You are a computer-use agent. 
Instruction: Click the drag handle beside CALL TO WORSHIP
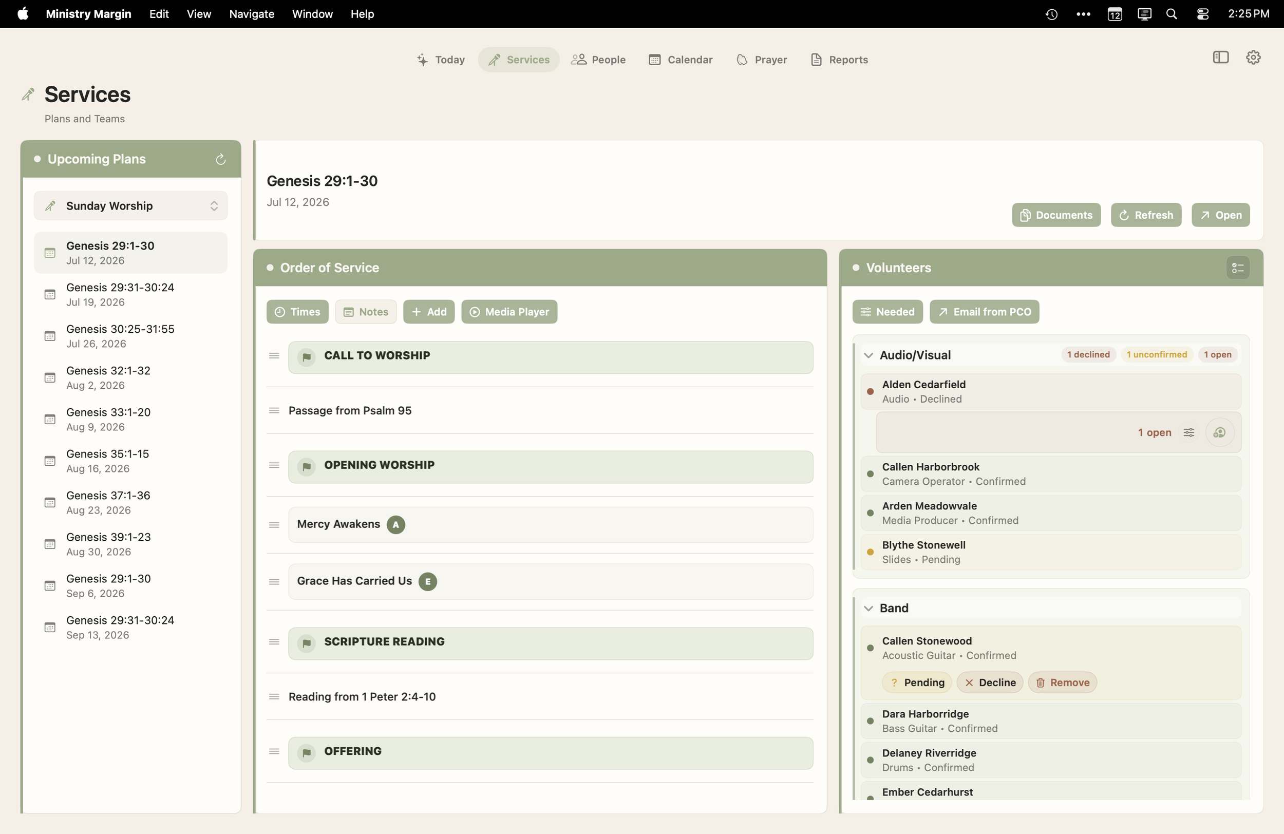click(x=274, y=355)
